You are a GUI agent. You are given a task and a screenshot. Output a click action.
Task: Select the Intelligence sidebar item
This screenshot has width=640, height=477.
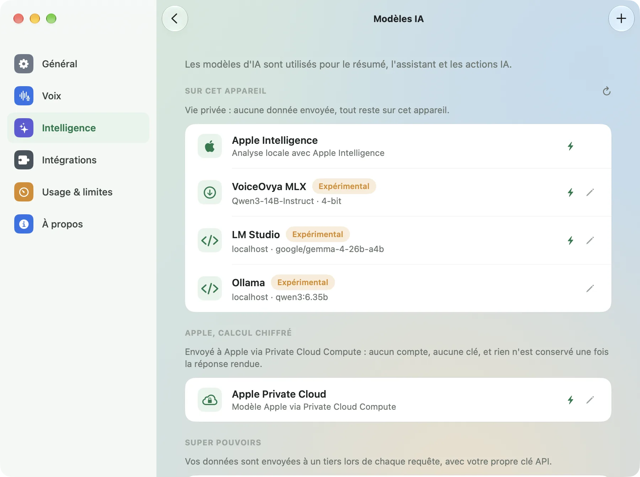click(78, 128)
